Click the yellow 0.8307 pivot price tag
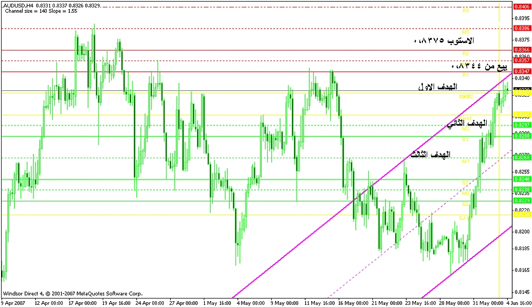The width and height of the screenshot is (532, 307). 522,114
